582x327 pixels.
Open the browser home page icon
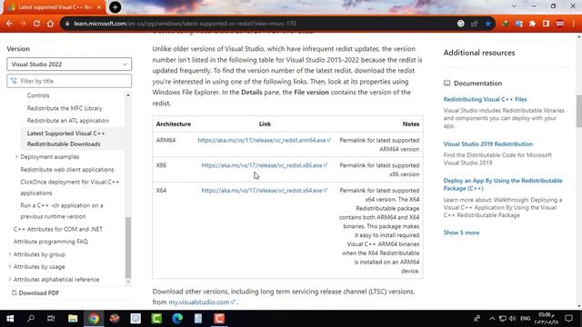point(50,24)
